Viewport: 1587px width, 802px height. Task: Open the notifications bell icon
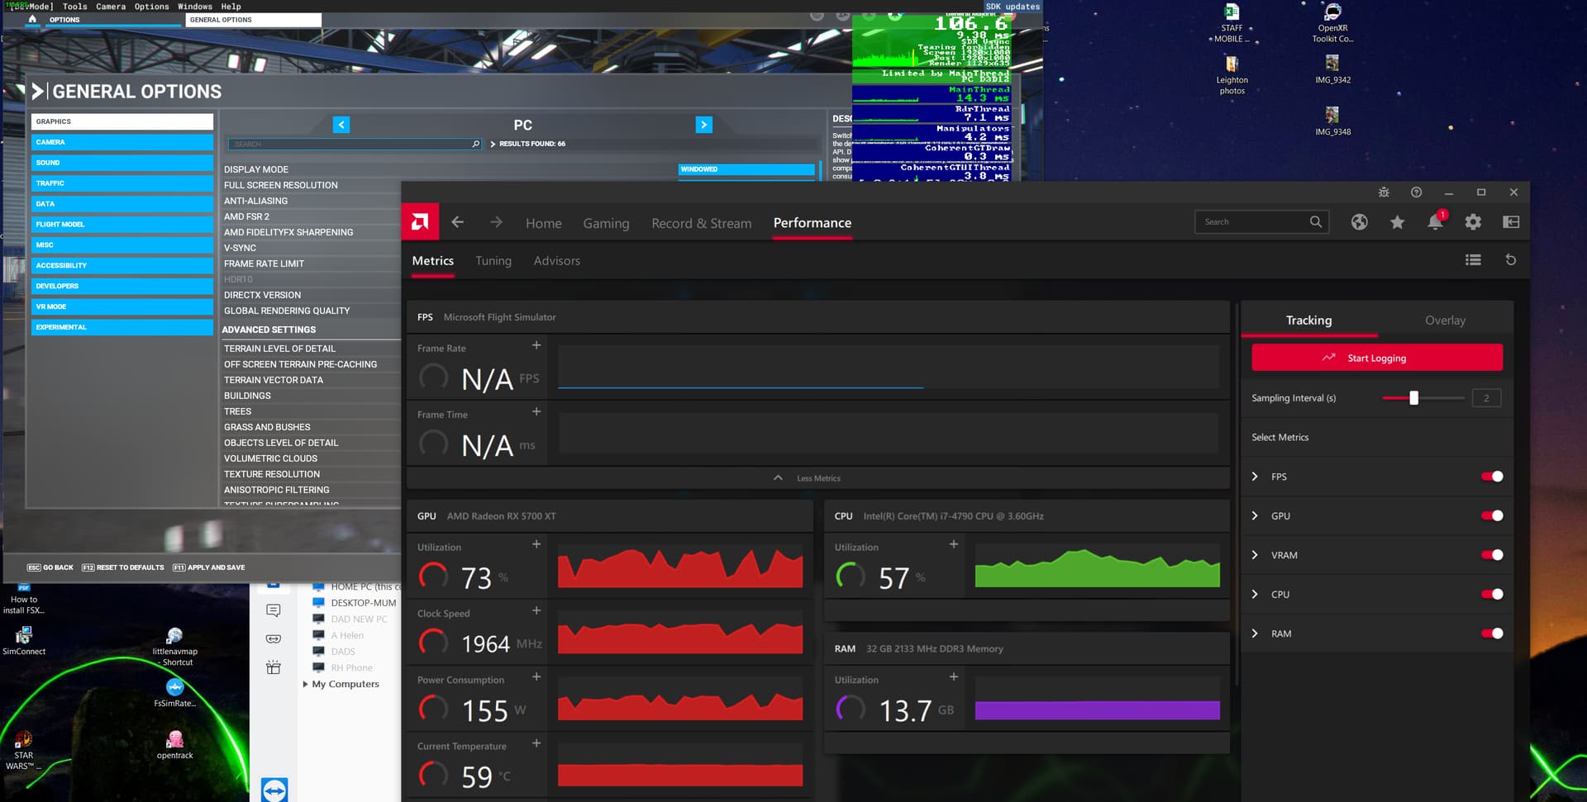coord(1435,222)
